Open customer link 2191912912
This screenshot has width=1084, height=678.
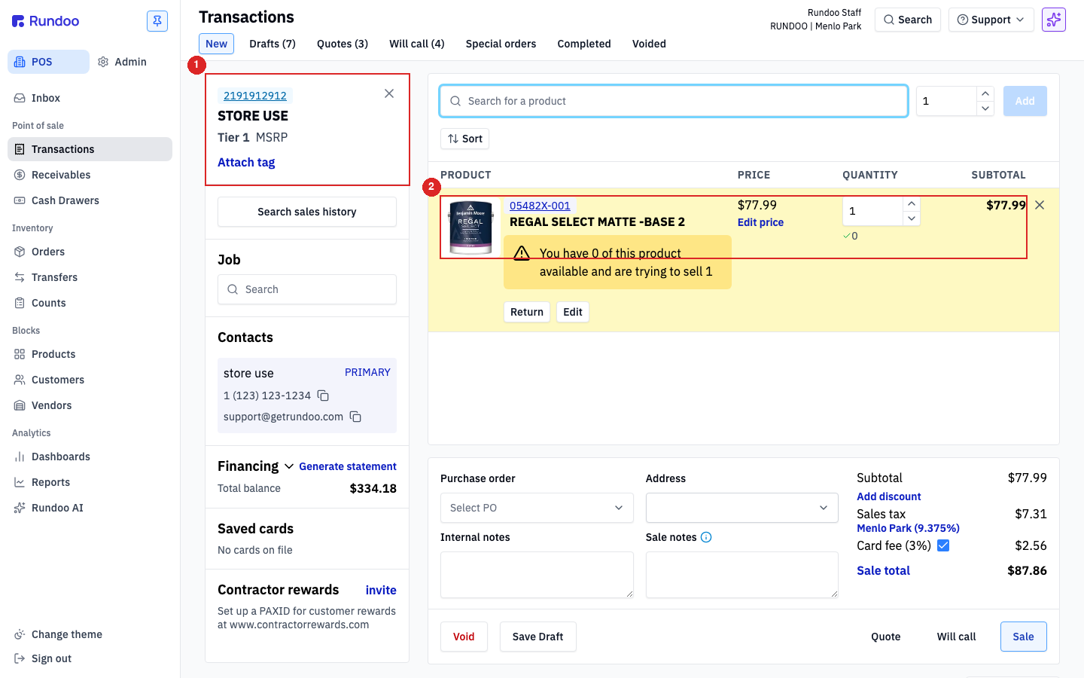[255, 96]
